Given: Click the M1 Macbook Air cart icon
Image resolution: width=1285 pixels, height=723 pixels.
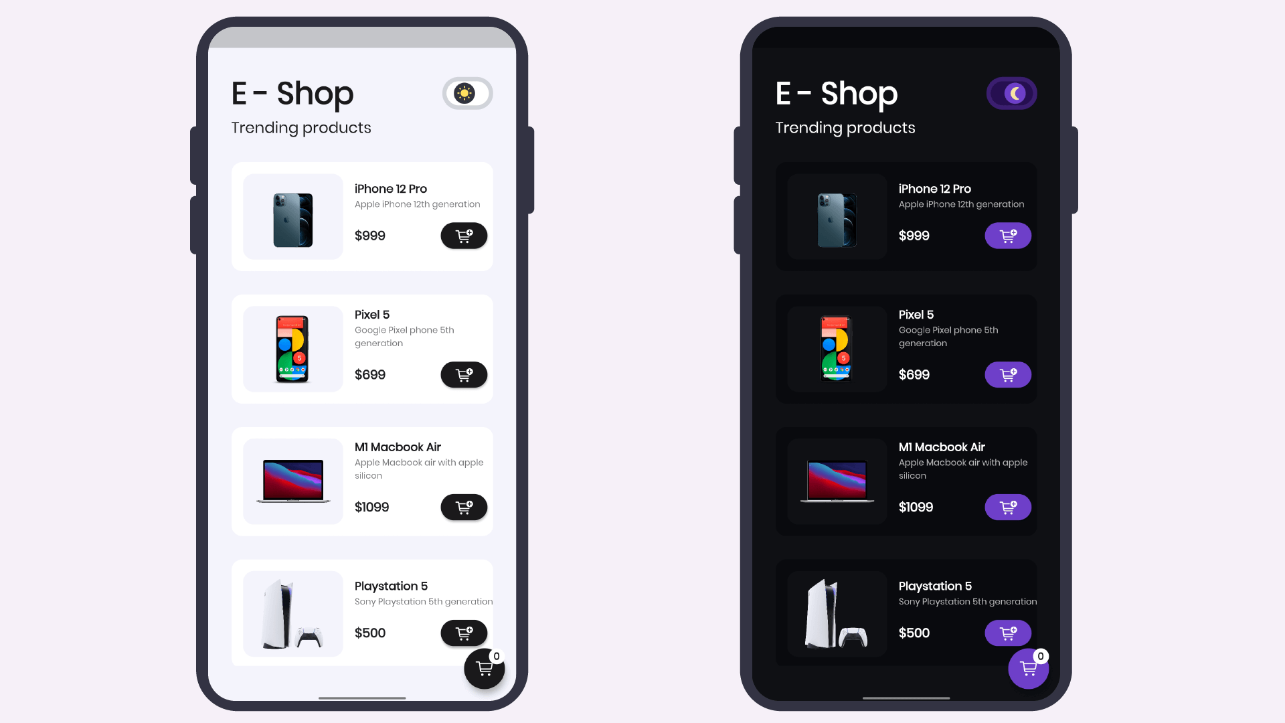Looking at the screenshot, I should tap(464, 507).
